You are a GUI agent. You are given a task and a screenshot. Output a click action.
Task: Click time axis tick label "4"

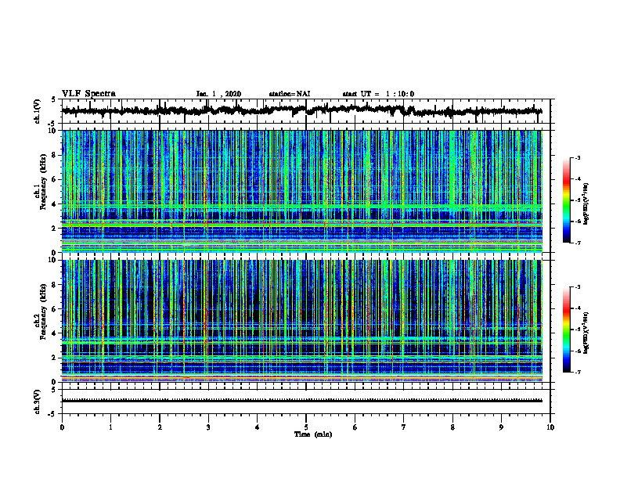click(258, 427)
